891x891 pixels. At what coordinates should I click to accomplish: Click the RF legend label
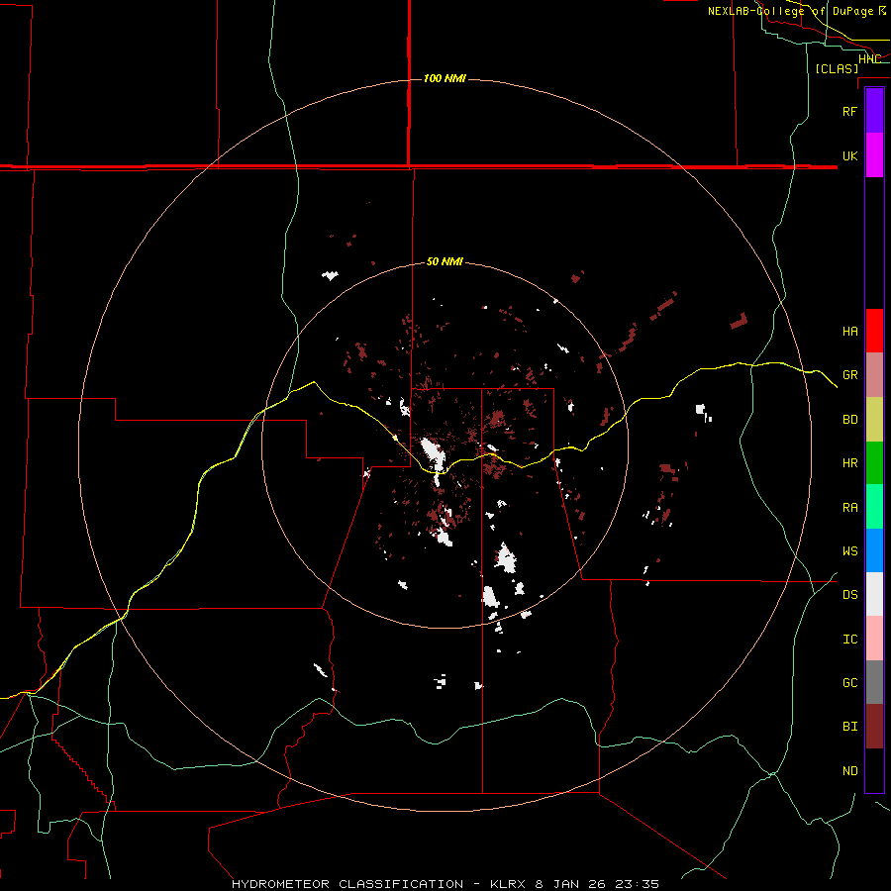[x=849, y=111]
